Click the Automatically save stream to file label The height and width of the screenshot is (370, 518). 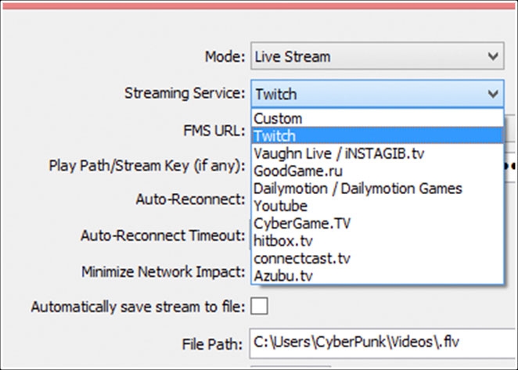pos(138,307)
